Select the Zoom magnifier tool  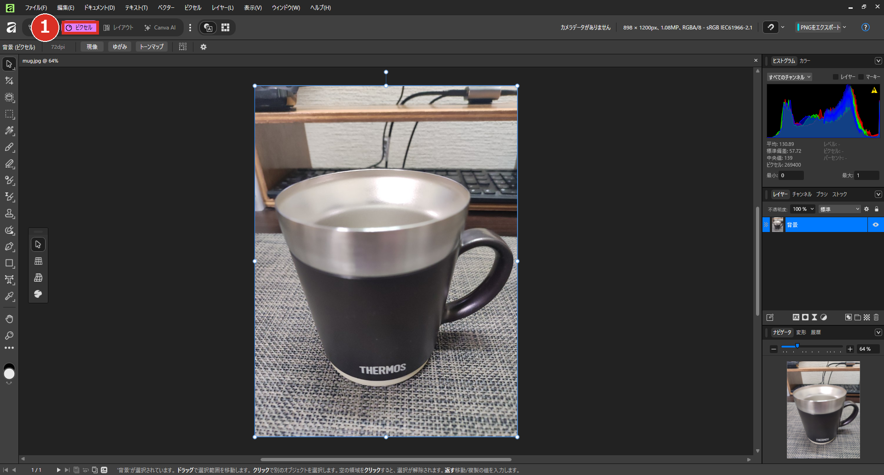pos(9,336)
